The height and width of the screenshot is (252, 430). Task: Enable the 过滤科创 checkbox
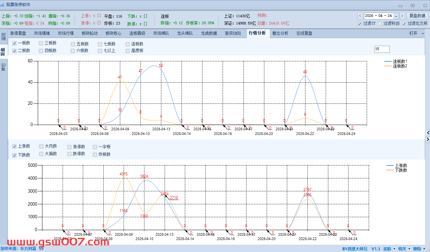point(380,24)
